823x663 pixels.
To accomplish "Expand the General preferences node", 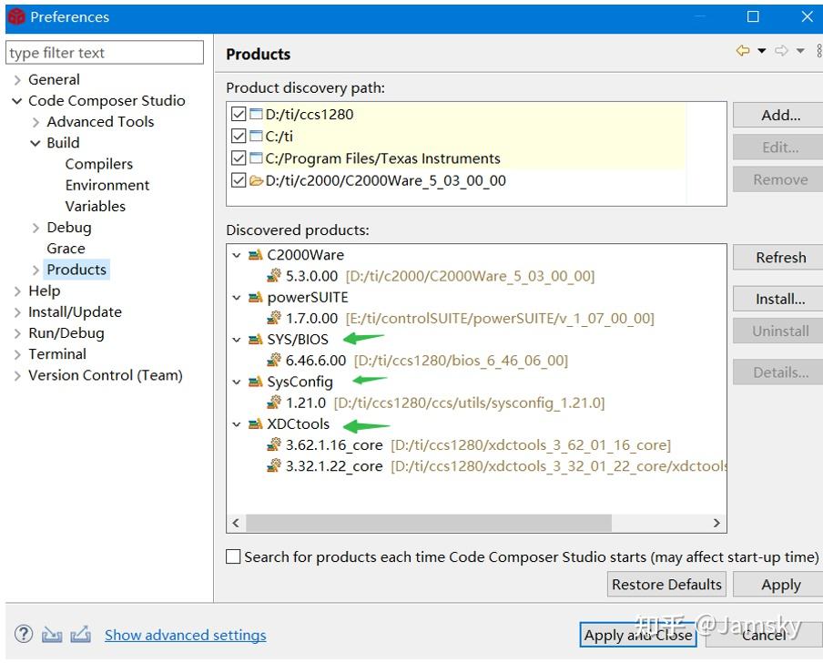I will (x=16, y=80).
